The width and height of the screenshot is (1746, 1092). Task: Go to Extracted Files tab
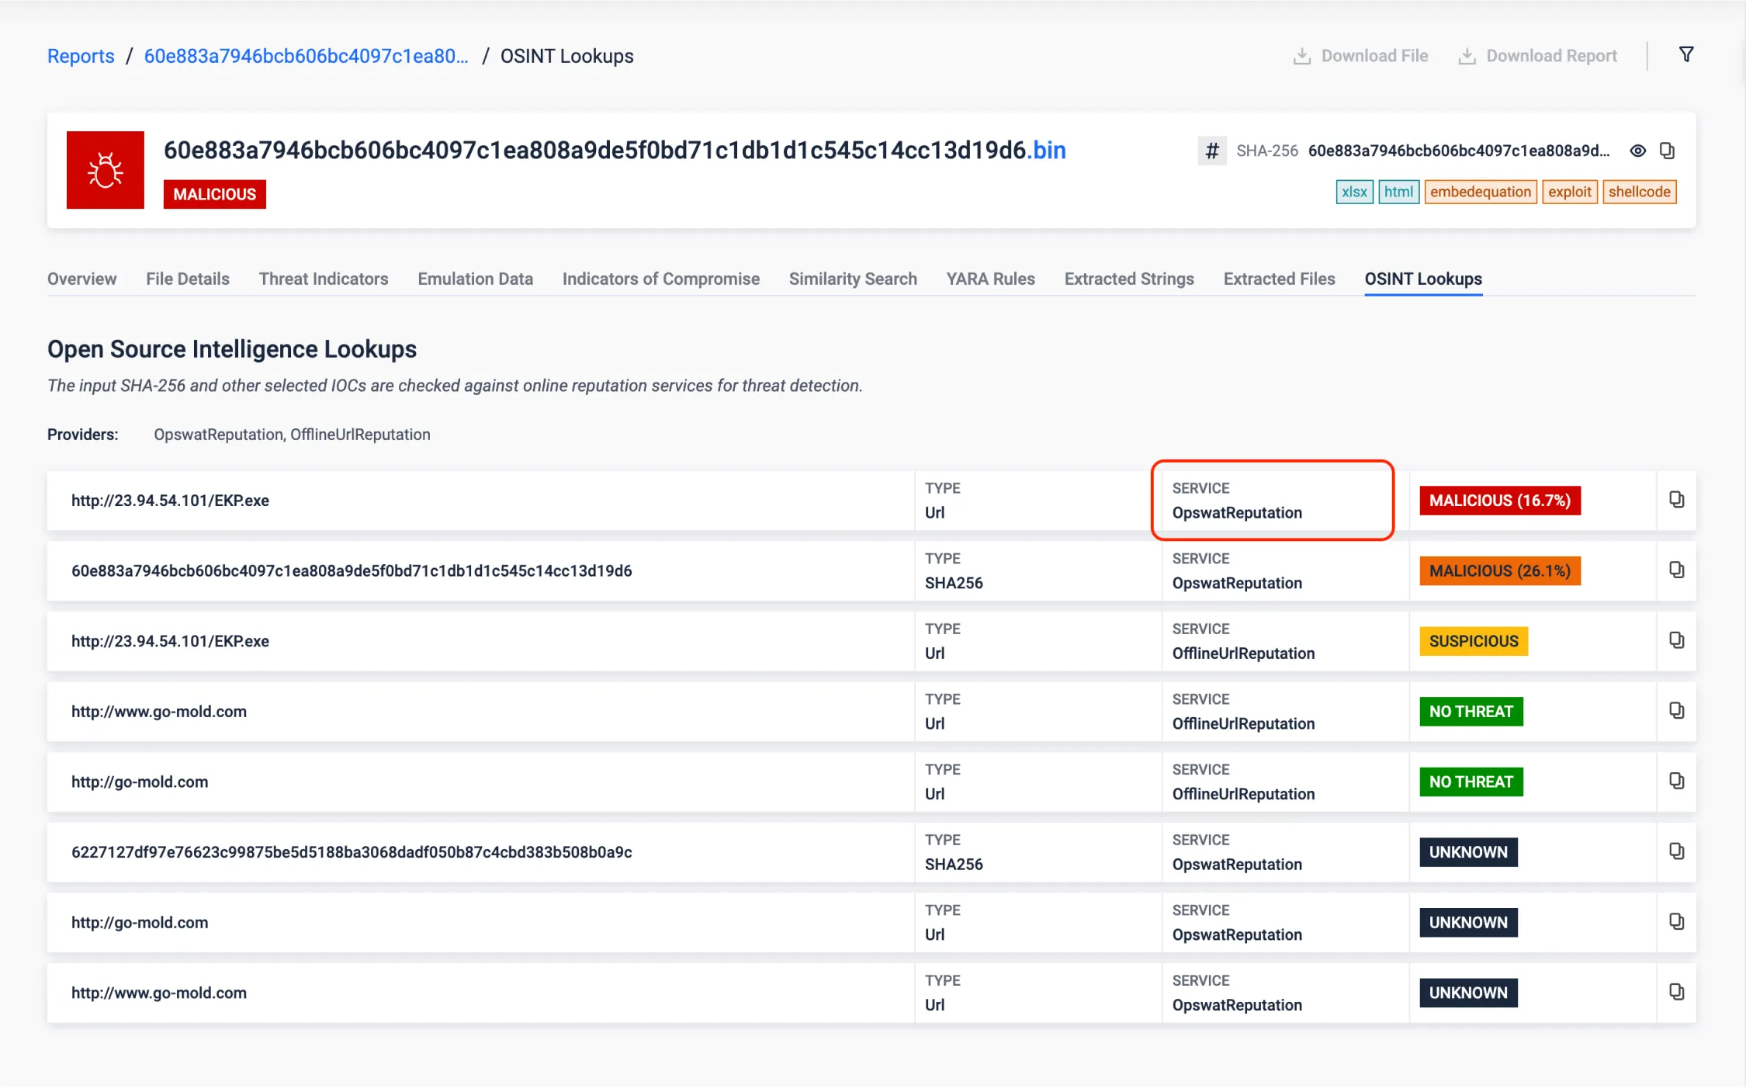pos(1279,279)
